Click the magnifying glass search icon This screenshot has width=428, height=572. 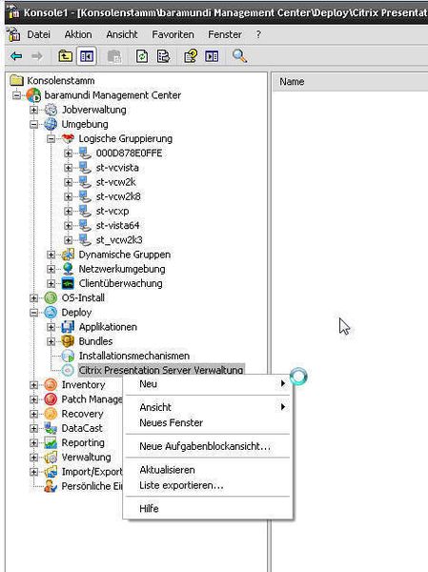(239, 56)
